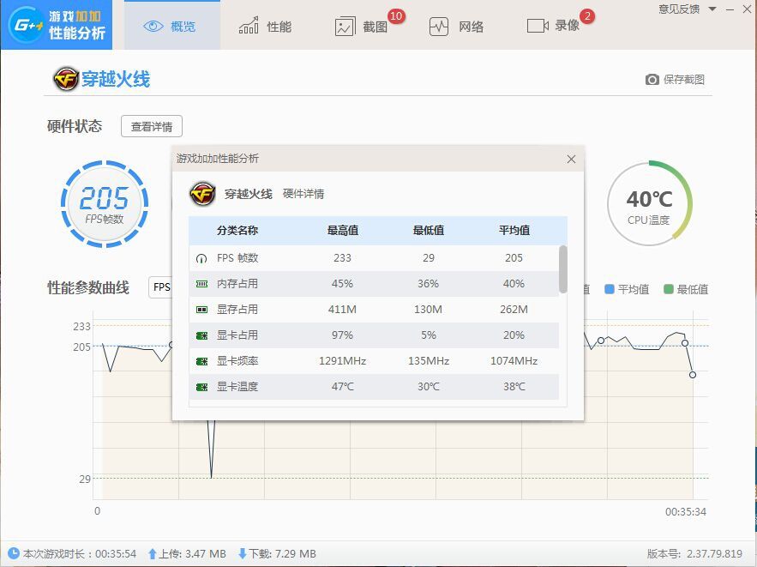Click the clock icon in the status bar

pos(14,553)
